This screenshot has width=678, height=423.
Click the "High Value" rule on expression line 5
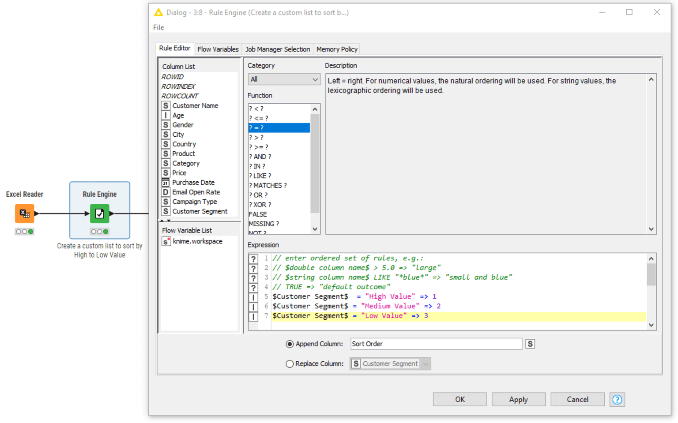pyautogui.click(x=354, y=296)
